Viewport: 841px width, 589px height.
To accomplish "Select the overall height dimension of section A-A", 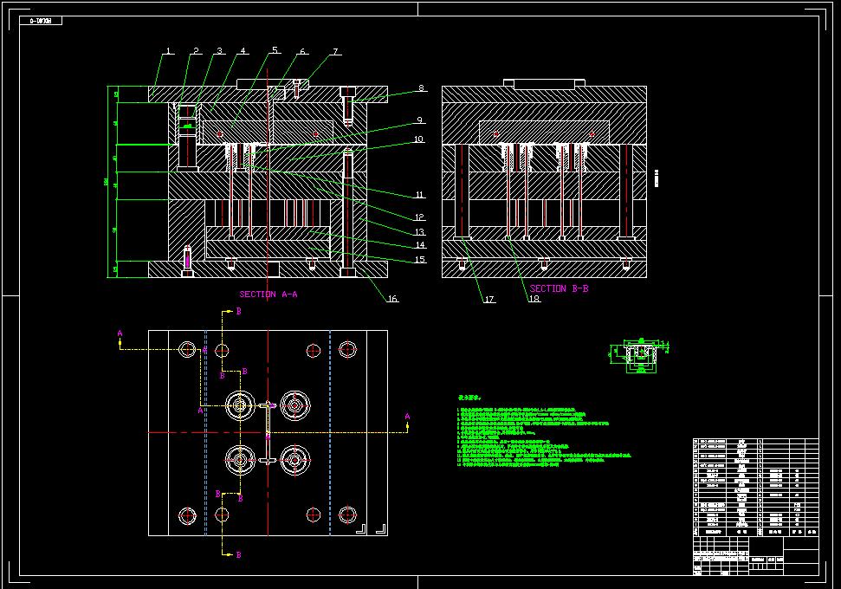I will pyautogui.click(x=107, y=181).
